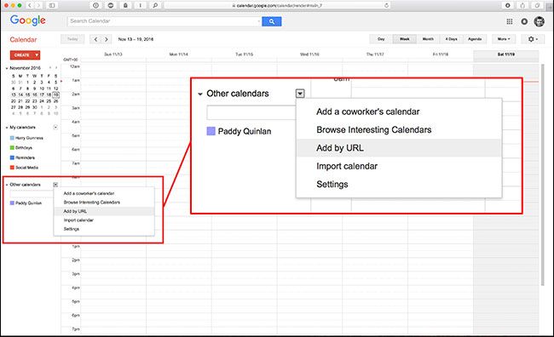Open the profile avatar photo

540,21
